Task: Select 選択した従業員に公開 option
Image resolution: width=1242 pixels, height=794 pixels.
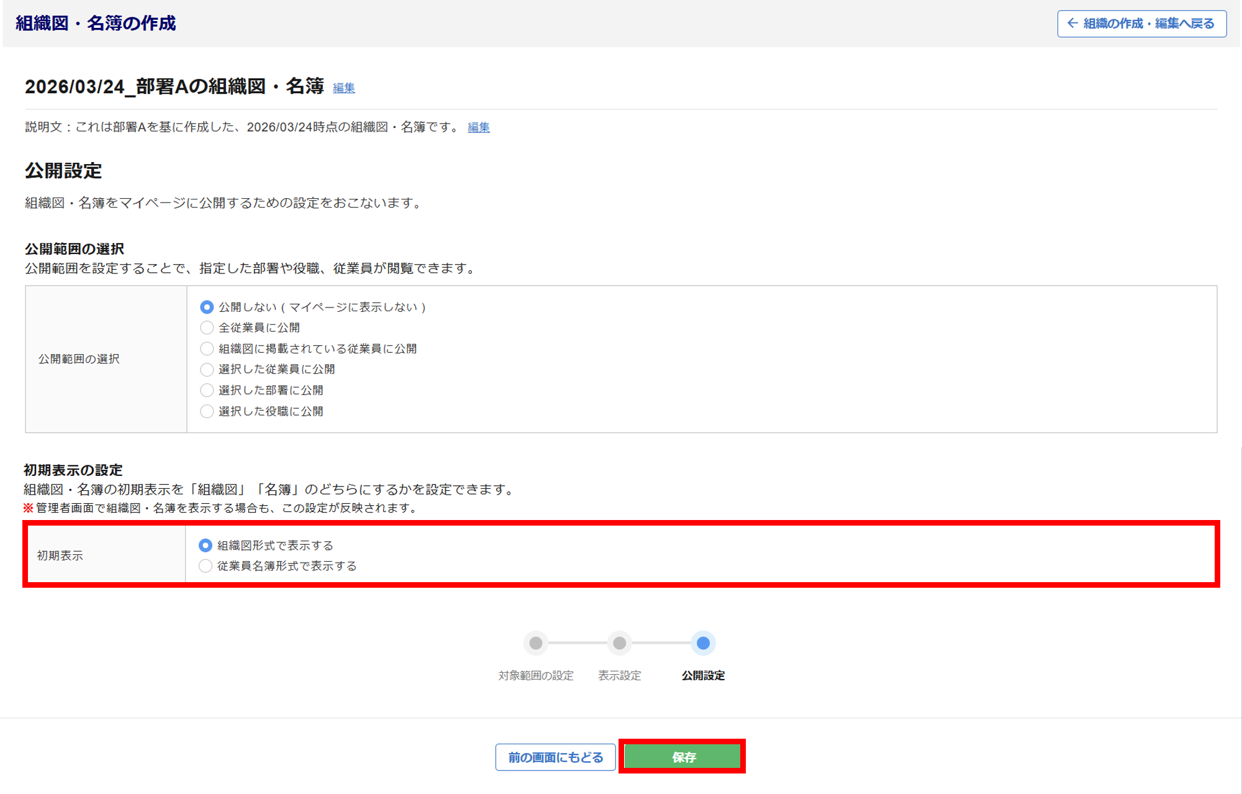Action: pos(207,369)
